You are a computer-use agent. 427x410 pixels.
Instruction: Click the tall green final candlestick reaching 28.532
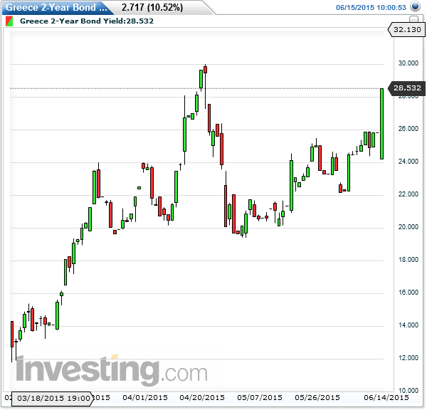(x=381, y=124)
